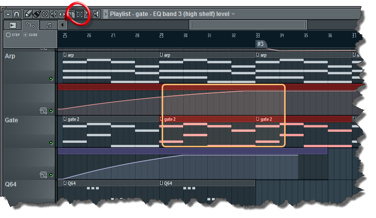Click the #3 timeline marker
This screenshot has width=376, height=218.
click(x=260, y=44)
